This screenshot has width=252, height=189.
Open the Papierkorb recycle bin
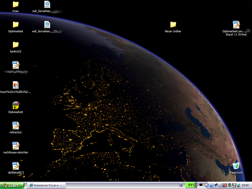coord(236,166)
